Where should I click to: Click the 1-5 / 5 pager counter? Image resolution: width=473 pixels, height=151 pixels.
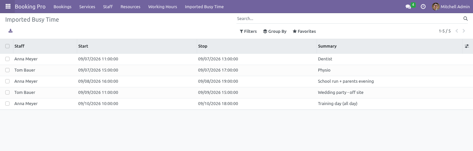[445, 31]
